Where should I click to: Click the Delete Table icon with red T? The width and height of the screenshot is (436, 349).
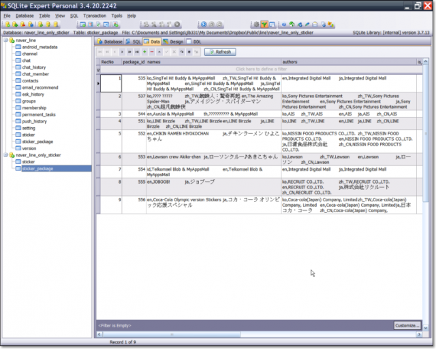point(91,24)
